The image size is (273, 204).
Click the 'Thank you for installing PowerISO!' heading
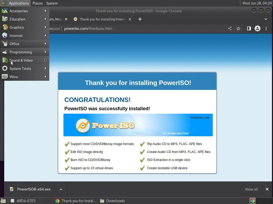pyautogui.click(x=138, y=83)
